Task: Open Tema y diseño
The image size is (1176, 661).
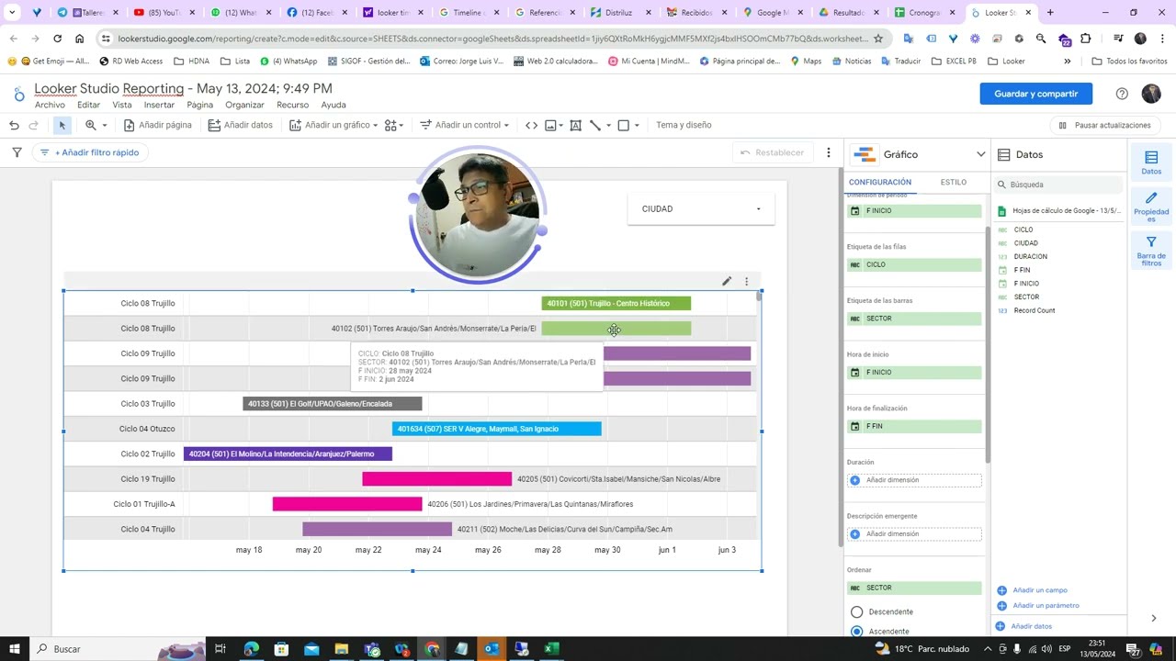Action: pyautogui.click(x=684, y=125)
